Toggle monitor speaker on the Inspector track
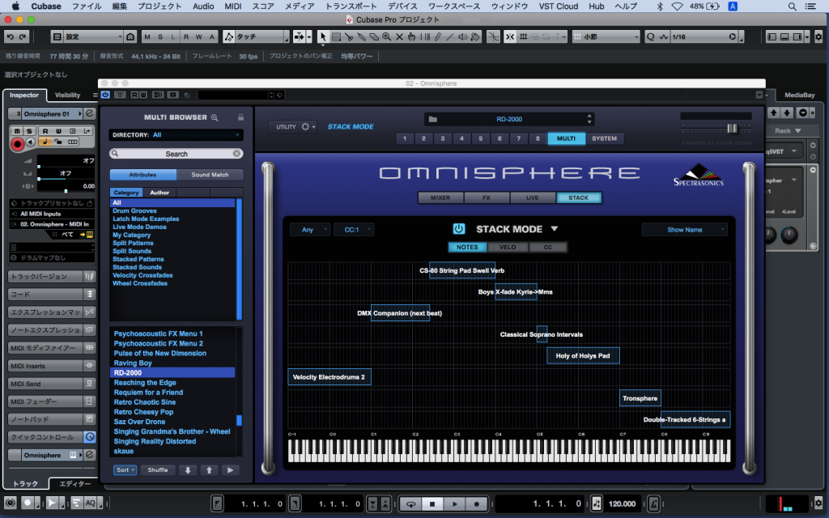829x518 pixels. coord(32,142)
